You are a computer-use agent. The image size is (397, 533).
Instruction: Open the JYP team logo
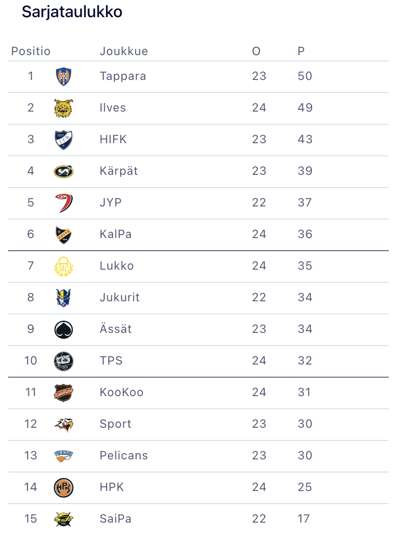63,203
